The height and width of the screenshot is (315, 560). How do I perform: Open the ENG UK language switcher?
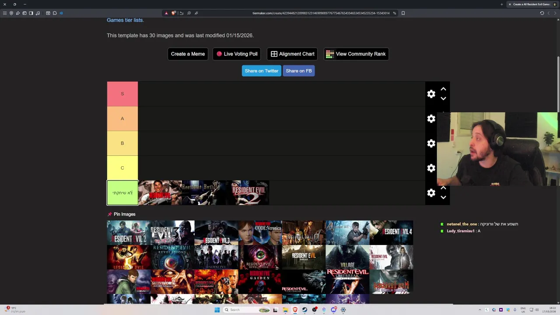523,310
